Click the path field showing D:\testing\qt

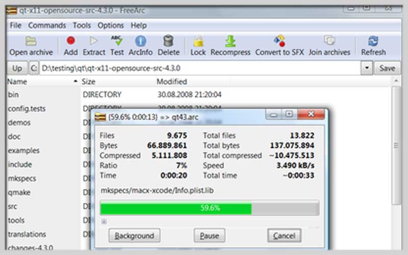(x=200, y=68)
